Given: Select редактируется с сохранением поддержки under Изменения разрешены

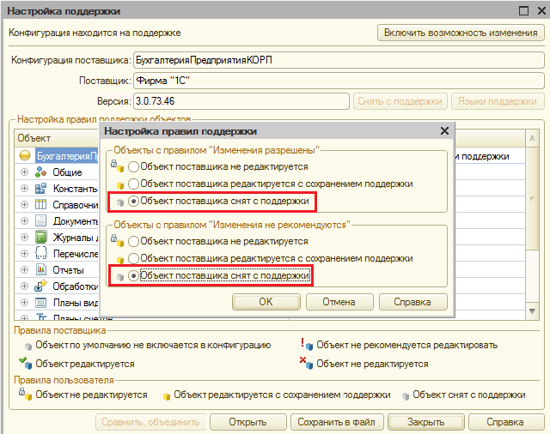Looking at the screenshot, I should click(133, 184).
